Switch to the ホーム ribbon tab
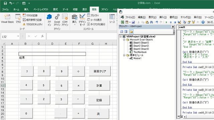 point(16,9)
